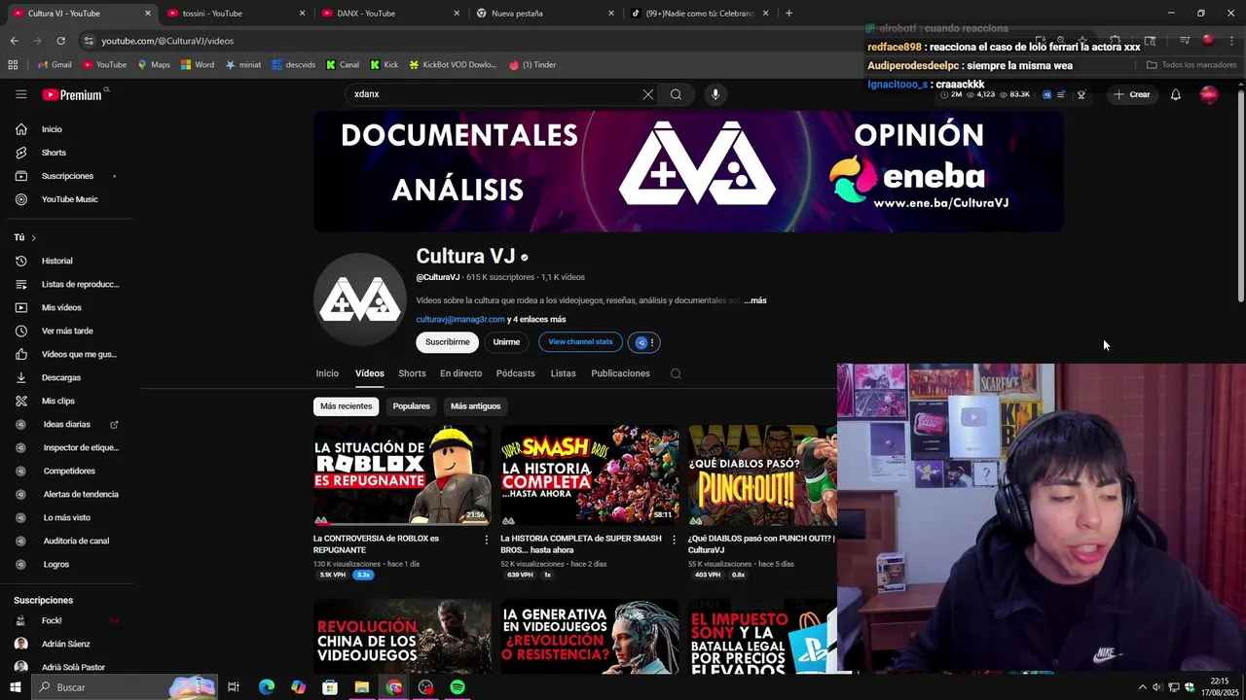Open ROBLOX es repugnante video thumbnail
This screenshot has width=1246, height=700.
click(x=402, y=475)
